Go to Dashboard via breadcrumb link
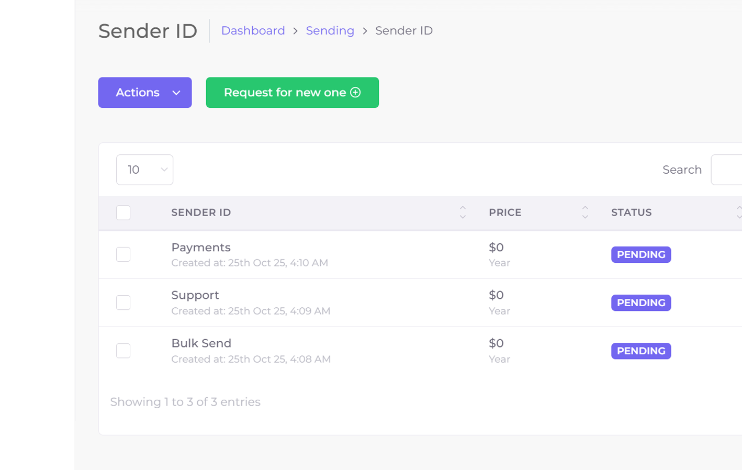The height and width of the screenshot is (470, 742). 253,31
